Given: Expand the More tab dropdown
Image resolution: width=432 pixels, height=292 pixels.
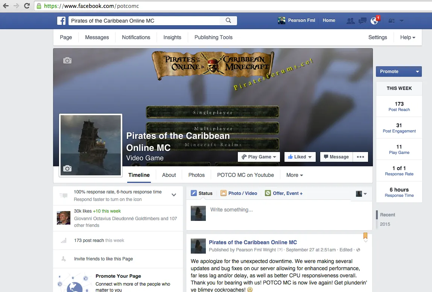Looking at the screenshot, I should click(x=294, y=175).
